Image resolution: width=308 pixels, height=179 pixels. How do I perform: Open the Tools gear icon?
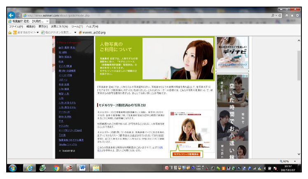coord(297,15)
